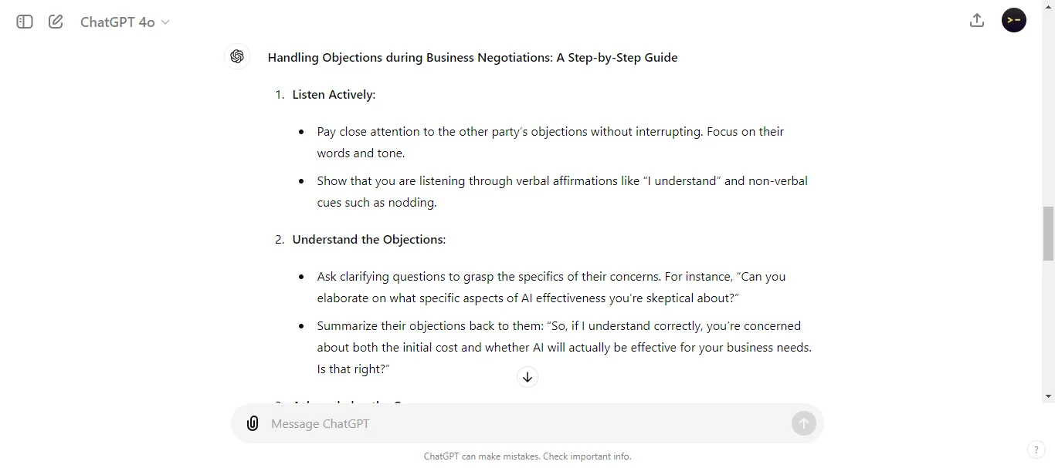This screenshot has height=468, width=1055.
Task: Share the conversation via upload icon
Action: pyautogui.click(x=976, y=20)
